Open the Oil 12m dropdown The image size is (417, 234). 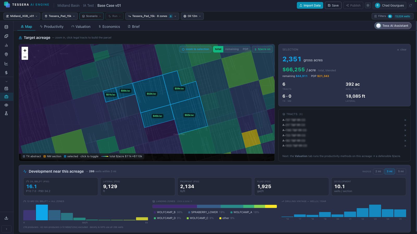point(192,16)
